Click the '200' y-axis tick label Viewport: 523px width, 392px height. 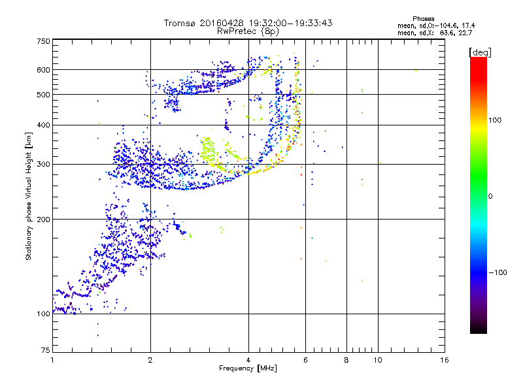43,220
